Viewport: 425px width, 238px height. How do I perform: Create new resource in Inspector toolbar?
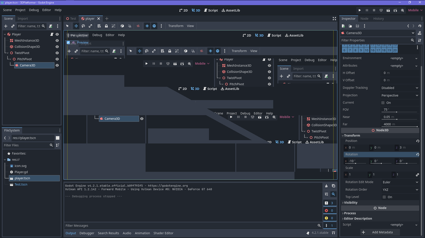(x=343, y=26)
